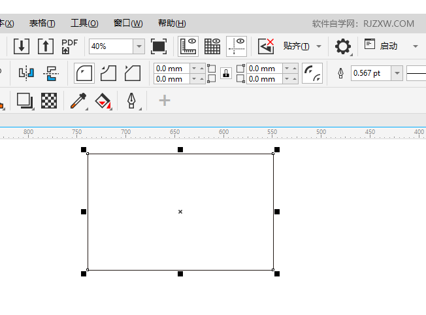Publish to PDF using the PDF icon

tap(69, 46)
